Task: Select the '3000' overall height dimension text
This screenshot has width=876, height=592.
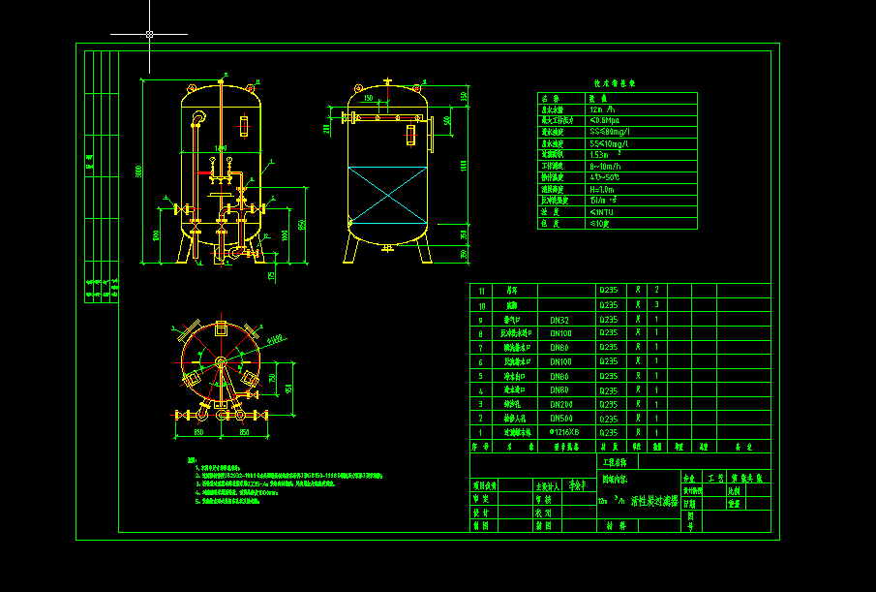Action: click(x=139, y=171)
